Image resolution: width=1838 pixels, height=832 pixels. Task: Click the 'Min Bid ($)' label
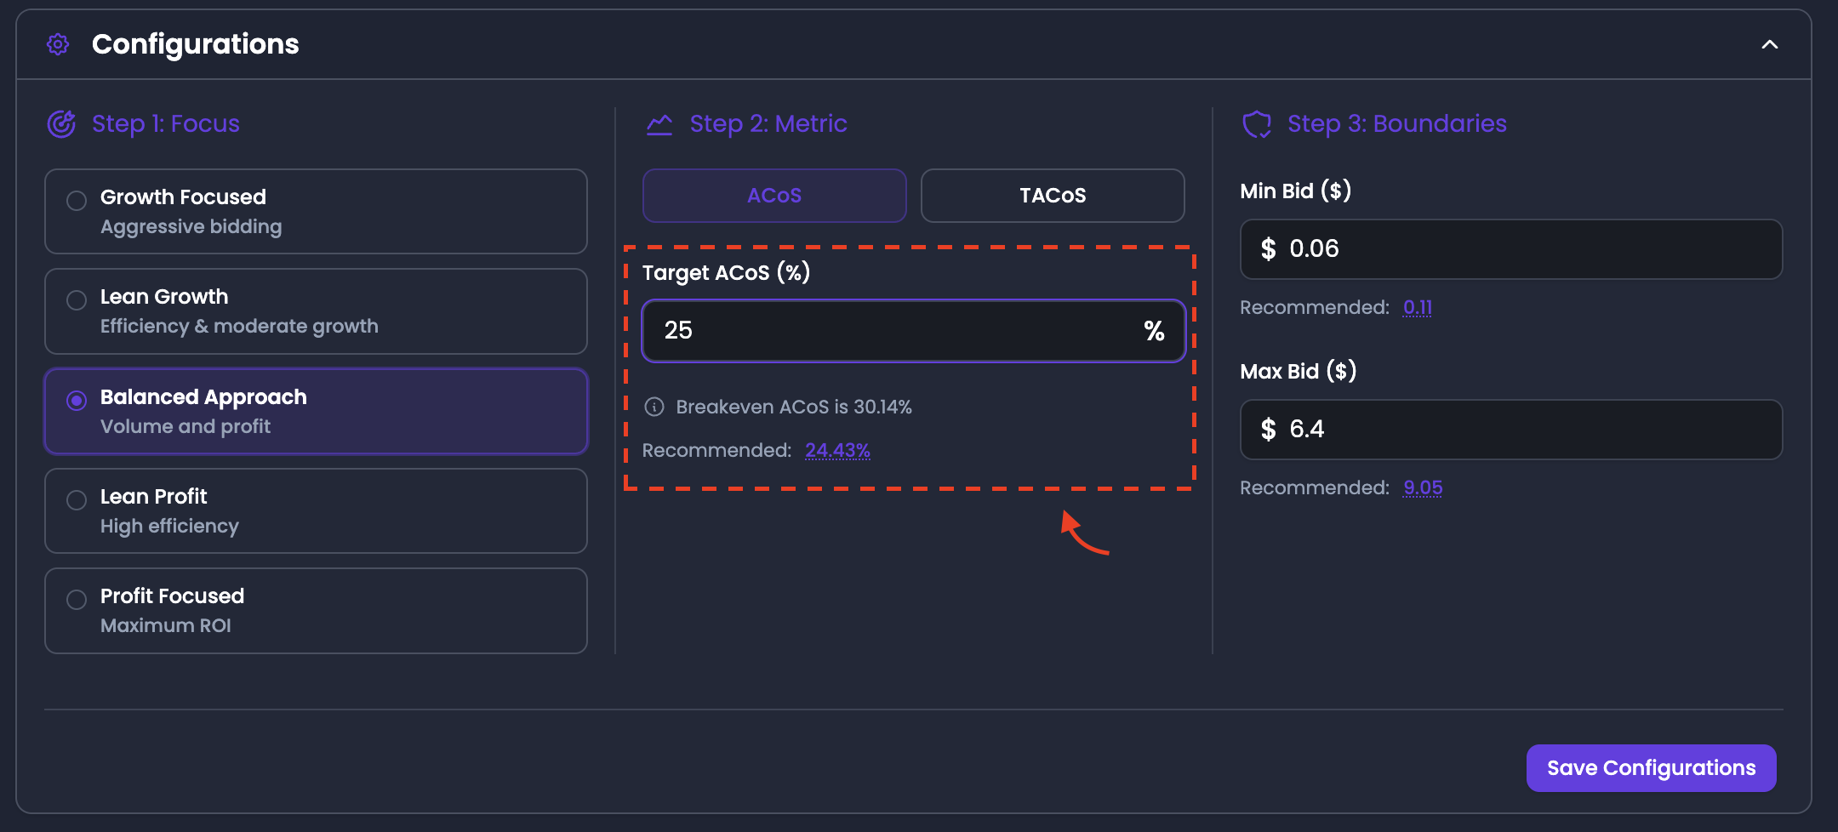point(1296,191)
